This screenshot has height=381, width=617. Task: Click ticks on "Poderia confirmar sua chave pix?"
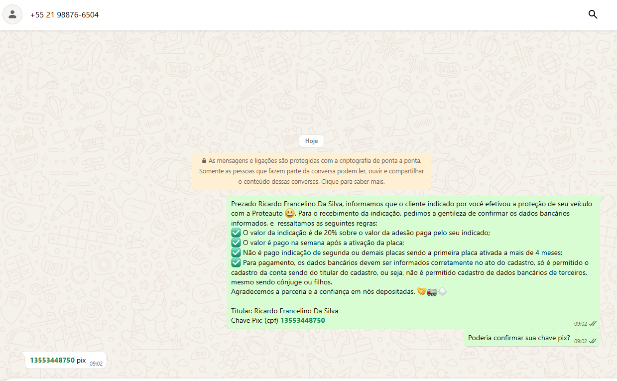click(x=593, y=341)
